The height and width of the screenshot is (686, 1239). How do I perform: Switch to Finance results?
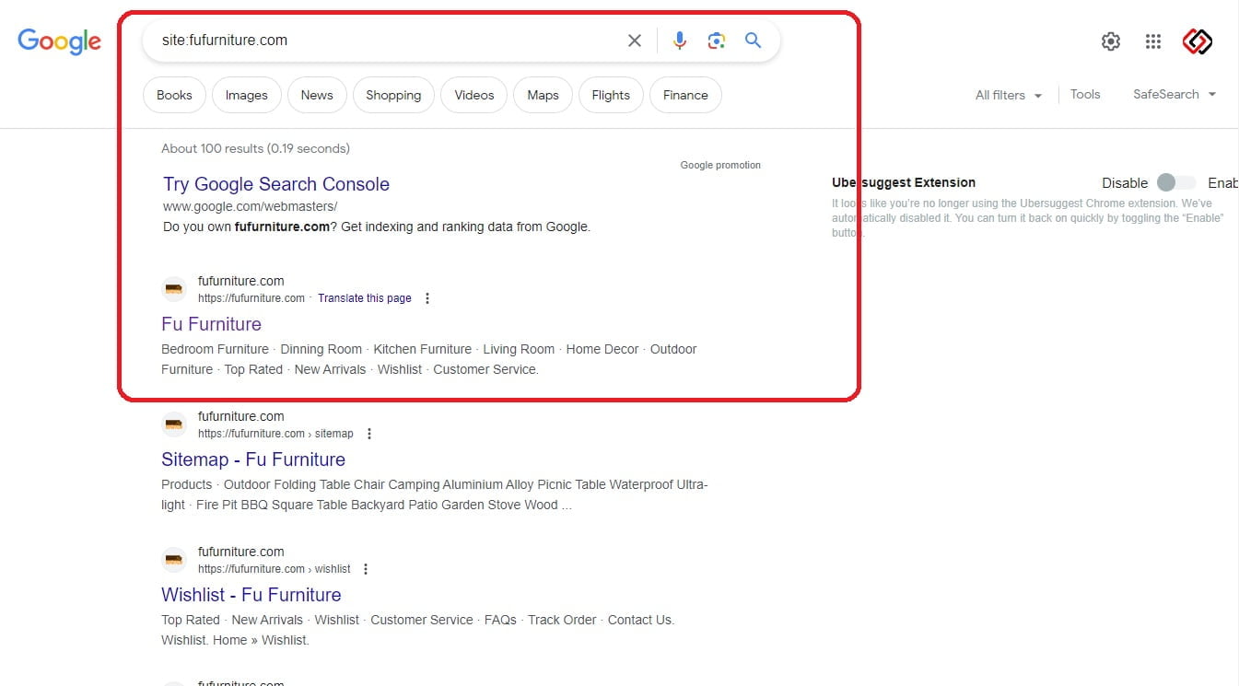click(x=685, y=95)
